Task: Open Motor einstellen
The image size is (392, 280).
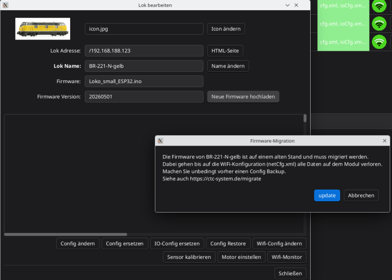Action: click(x=241, y=257)
